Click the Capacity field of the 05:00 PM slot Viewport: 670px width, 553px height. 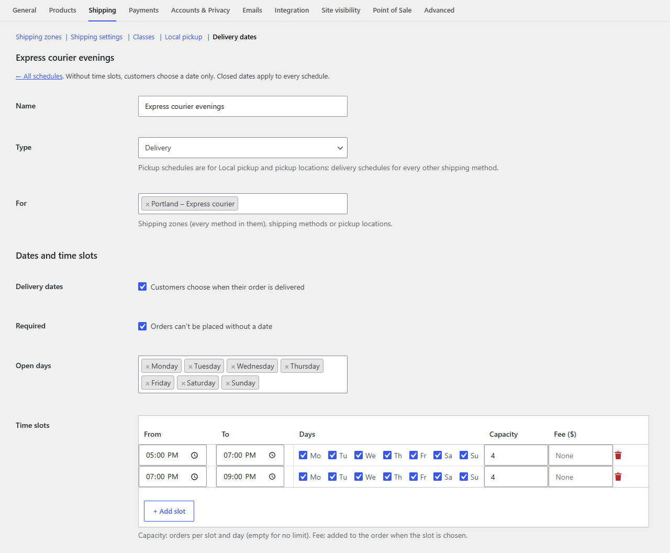pos(516,456)
